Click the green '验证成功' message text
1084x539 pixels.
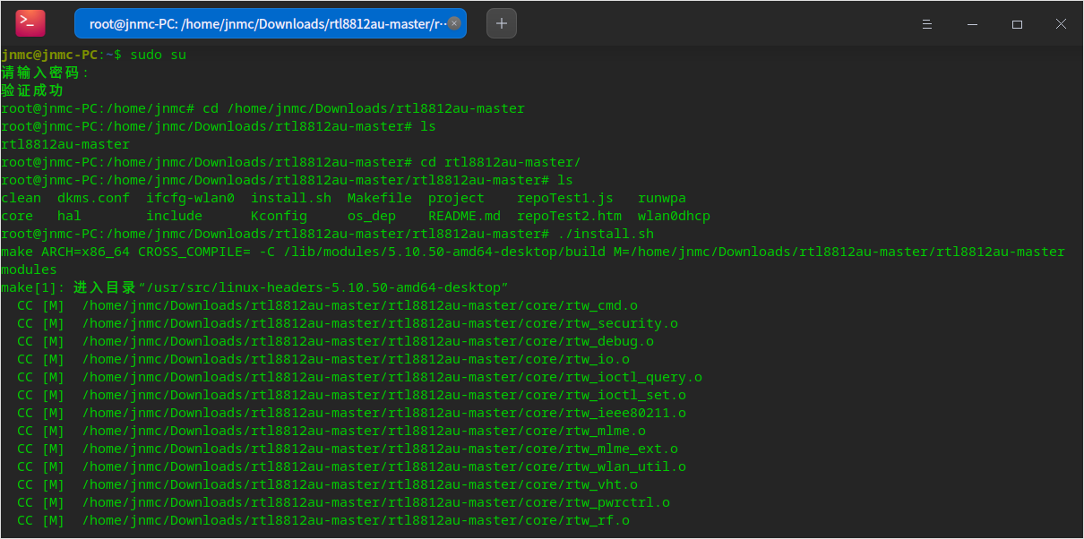click(32, 90)
